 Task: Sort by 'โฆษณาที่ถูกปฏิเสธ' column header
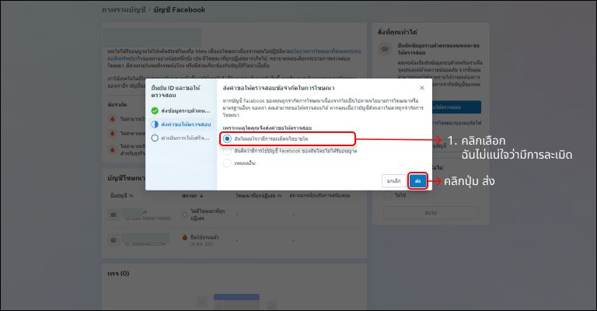(258, 196)
